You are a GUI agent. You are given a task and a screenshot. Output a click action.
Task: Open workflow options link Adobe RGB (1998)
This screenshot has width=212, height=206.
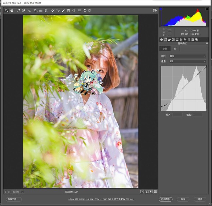[101, 199]
